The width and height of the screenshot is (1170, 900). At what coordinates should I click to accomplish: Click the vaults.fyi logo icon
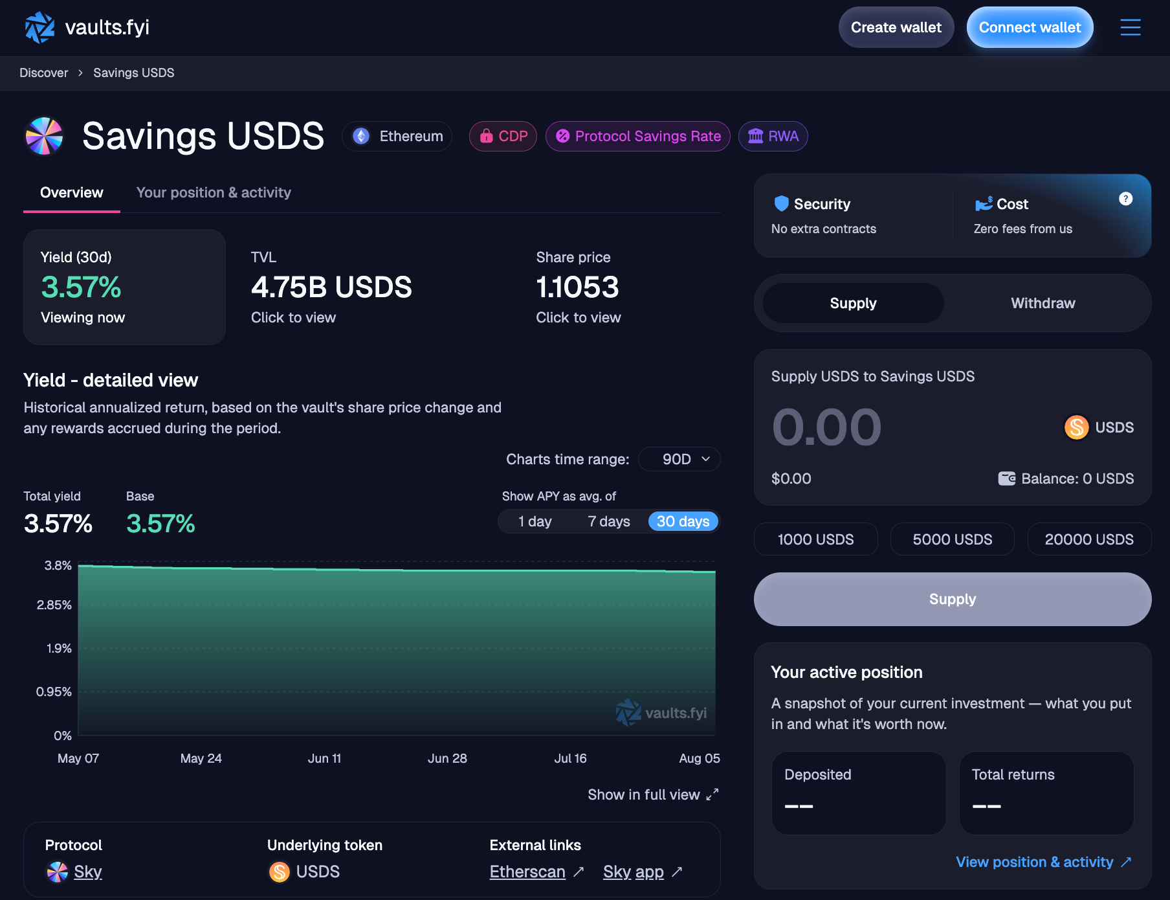coord(39,27)
